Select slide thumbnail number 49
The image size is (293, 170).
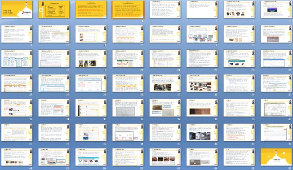tap(17, 157)
